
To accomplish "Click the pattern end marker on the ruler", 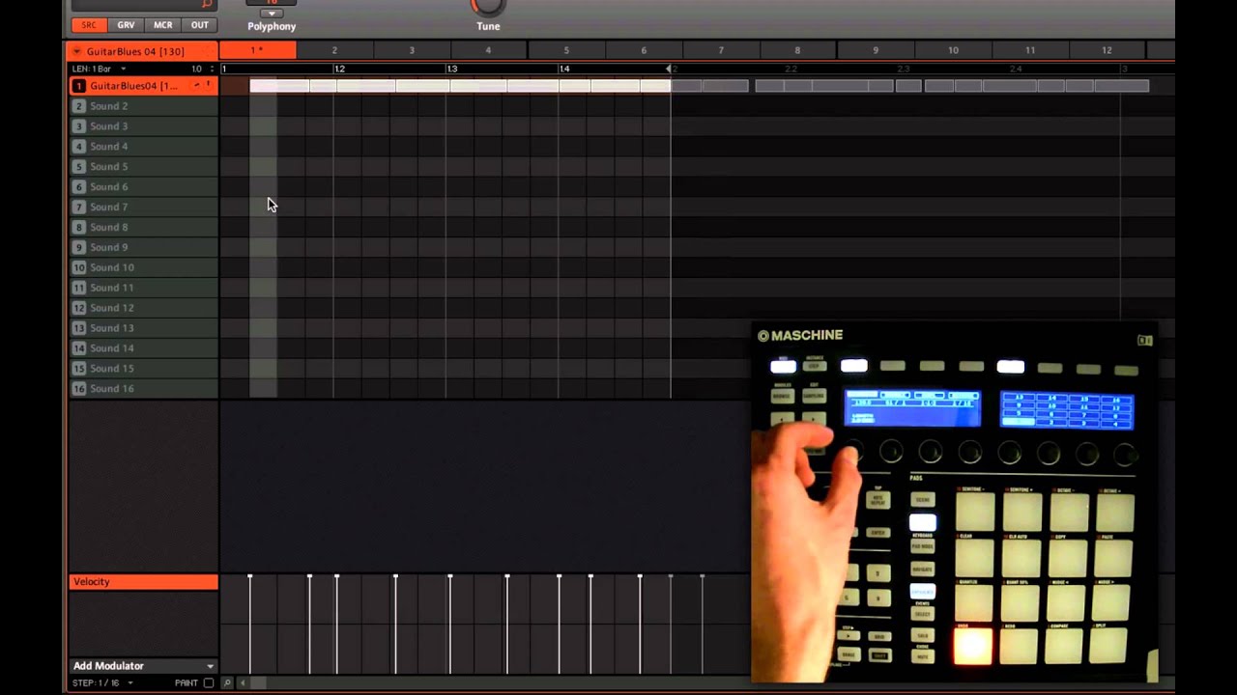I will [669, 69].
